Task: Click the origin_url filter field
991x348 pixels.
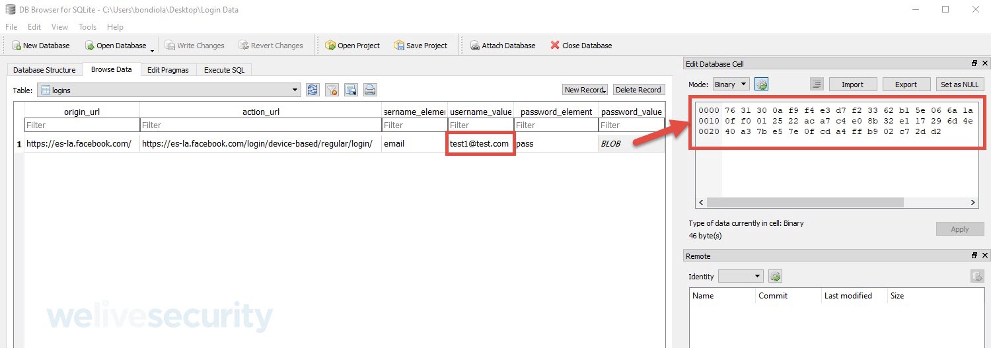Action: pos(82,125)
